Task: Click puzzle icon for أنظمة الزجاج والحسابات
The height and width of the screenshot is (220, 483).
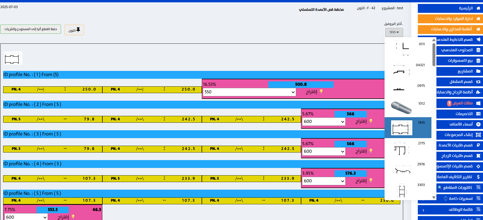Action: [x=478, y=92]
